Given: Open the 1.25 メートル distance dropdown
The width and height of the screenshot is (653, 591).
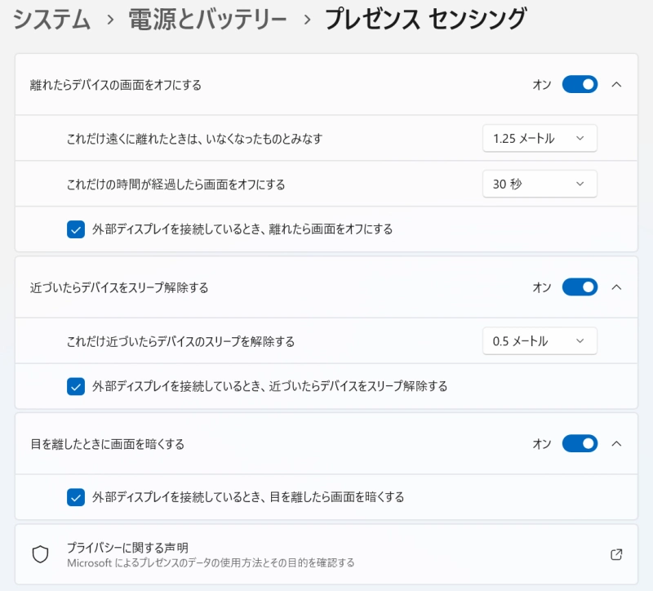Looking at the screenshot, I should click(x=540, y=138).
